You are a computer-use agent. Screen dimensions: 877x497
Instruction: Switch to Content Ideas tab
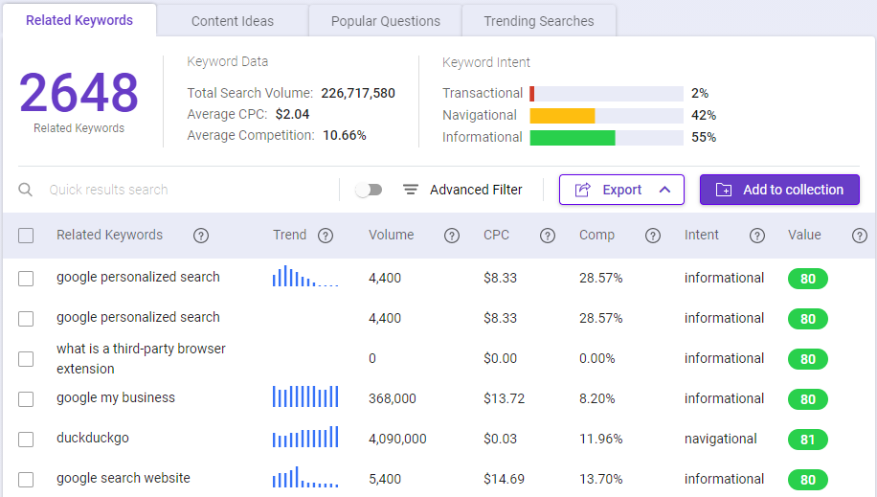point(233,21)
